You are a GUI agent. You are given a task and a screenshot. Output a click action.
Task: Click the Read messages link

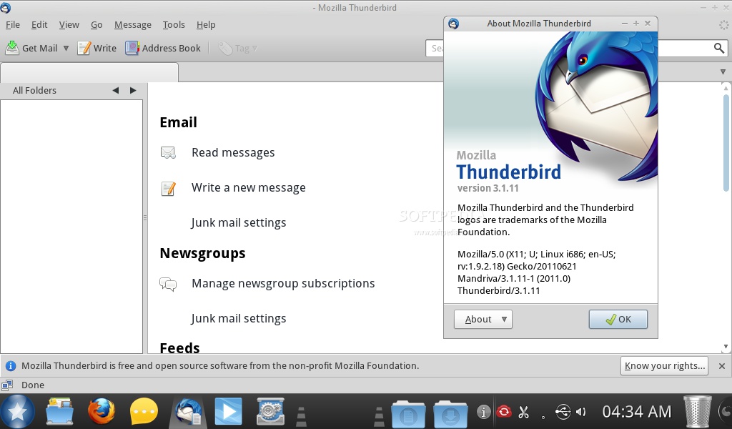pos(233,152)
